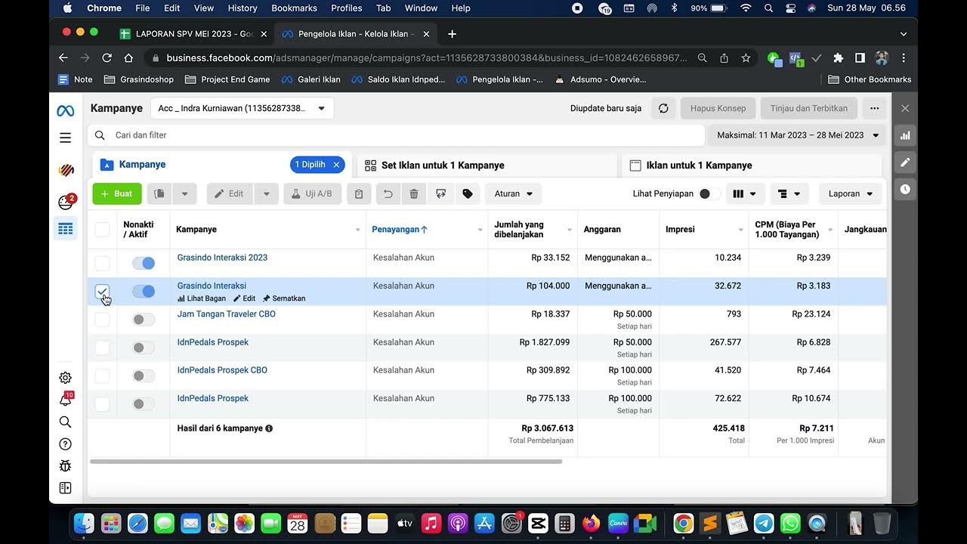Viewport: 967px width, 544px height.
Task: Bookmark this page with the star icon
Action: point(746,57)
